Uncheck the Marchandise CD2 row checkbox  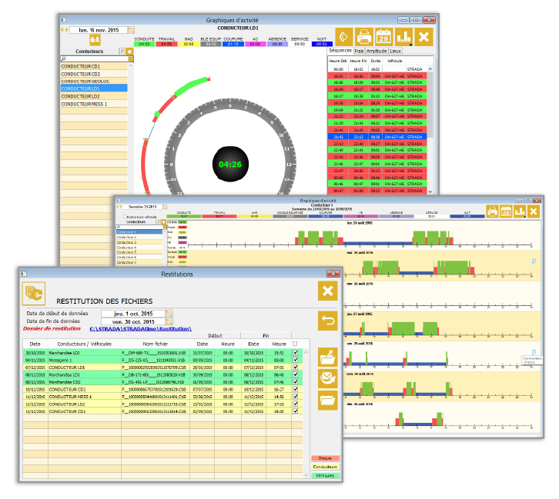[295, 381]
